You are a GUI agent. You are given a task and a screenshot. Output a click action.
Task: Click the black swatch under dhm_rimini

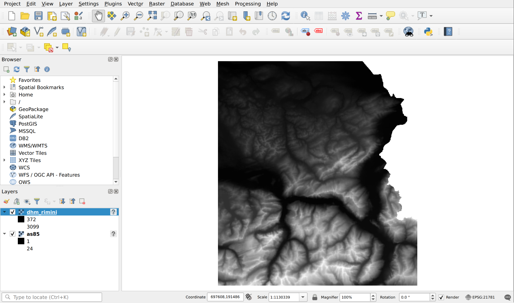[x=21, y=219]
